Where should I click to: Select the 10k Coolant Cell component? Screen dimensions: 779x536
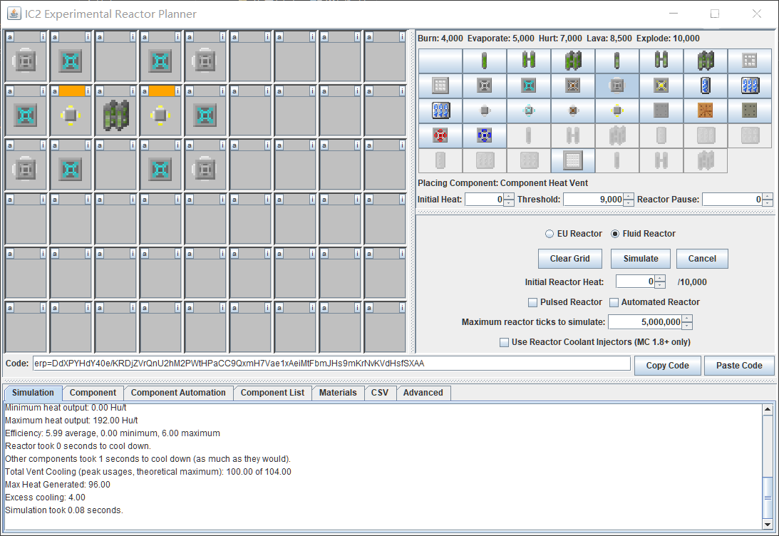(706, 86)
